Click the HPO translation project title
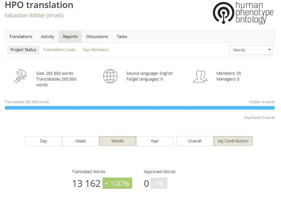Image resolution: width=281 pixels, height=199 pixels. click(x=39, y=5)
